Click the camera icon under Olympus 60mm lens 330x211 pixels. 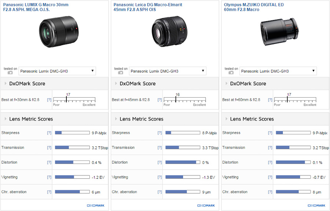(231, 73)
